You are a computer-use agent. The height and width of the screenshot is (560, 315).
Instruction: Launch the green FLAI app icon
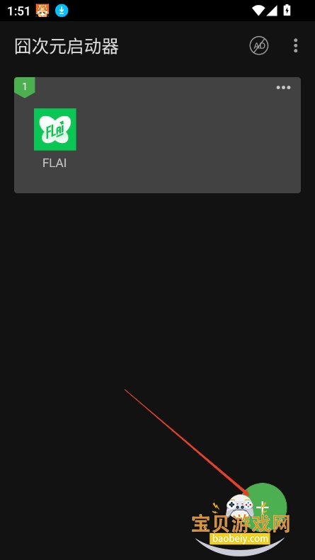[x=55, y=130]
